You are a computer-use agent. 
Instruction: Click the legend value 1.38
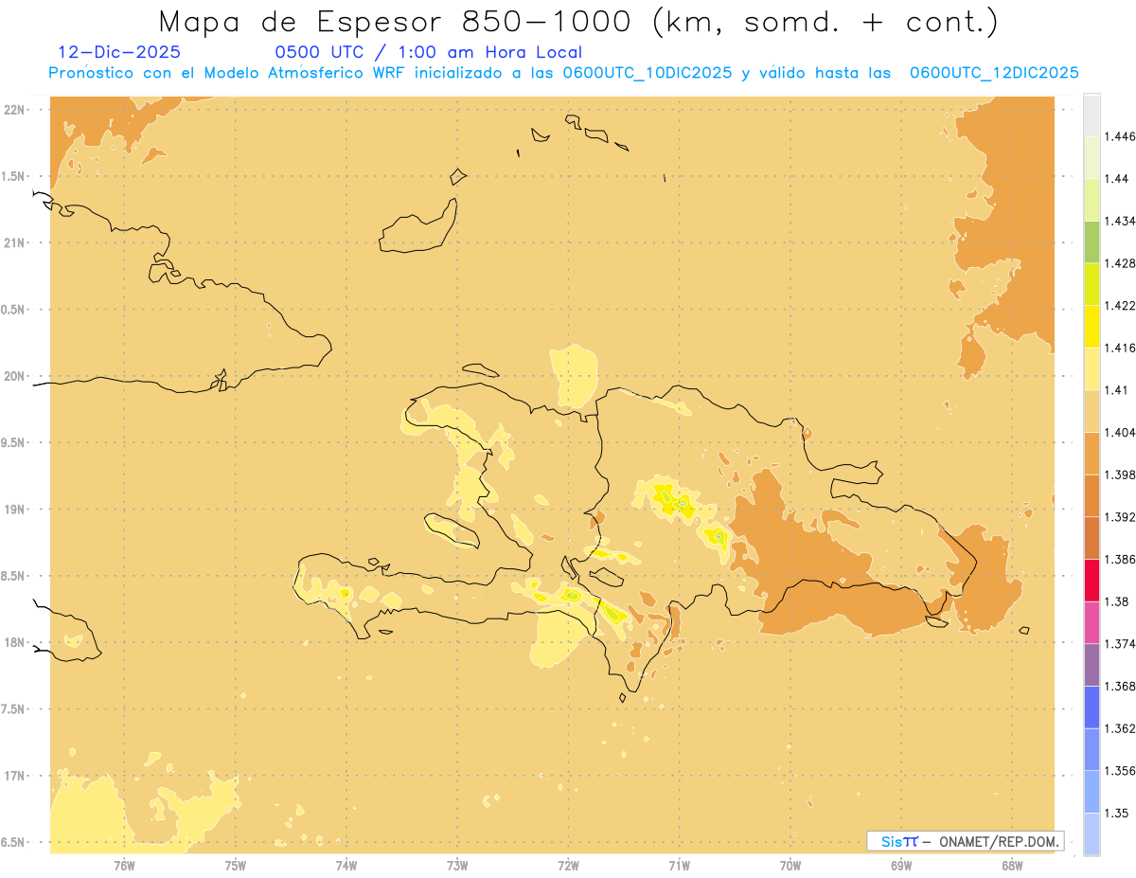(1117, 601)
